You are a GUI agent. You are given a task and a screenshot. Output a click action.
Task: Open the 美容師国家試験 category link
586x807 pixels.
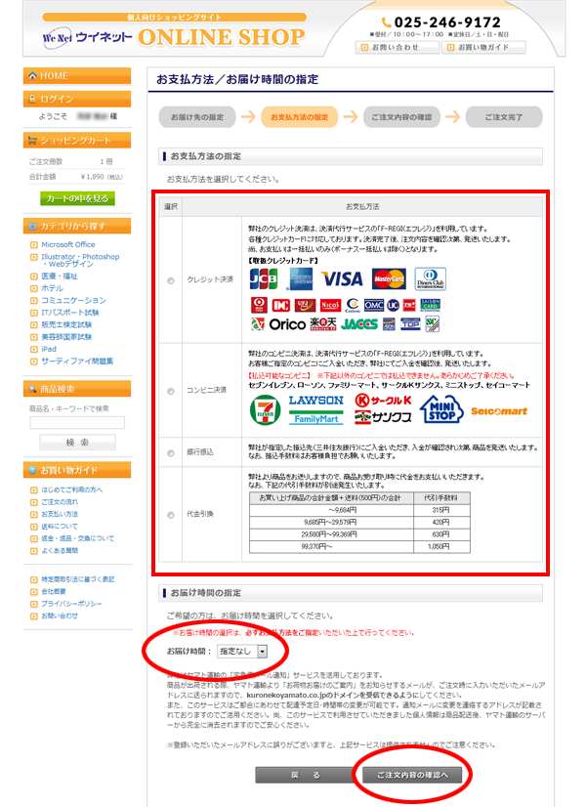[x=66, y=337]
